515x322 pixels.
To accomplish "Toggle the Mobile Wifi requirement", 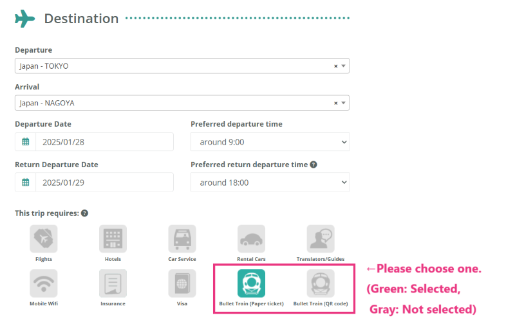I will tap(44, 283).
